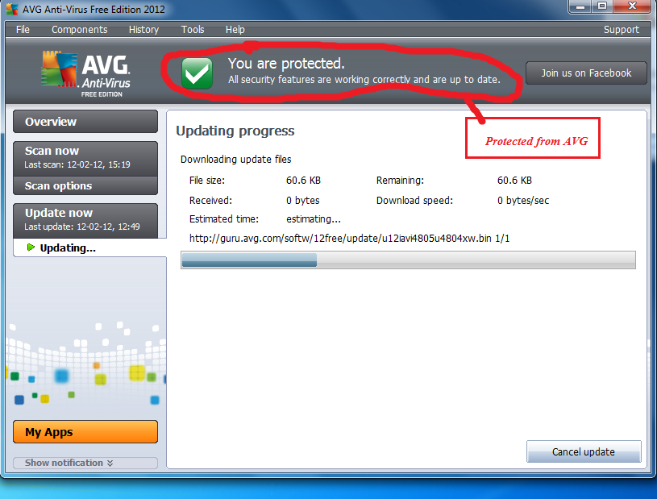Select the Updating... sidebar item
This screenshot has height=499, width=657.
pyautogui.click(x=89, y=247)
